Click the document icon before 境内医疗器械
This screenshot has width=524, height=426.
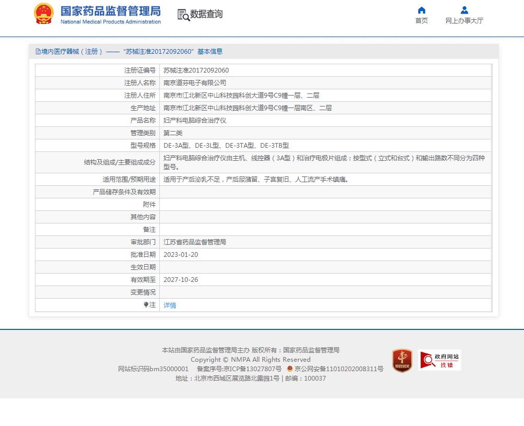pos(38,51)
